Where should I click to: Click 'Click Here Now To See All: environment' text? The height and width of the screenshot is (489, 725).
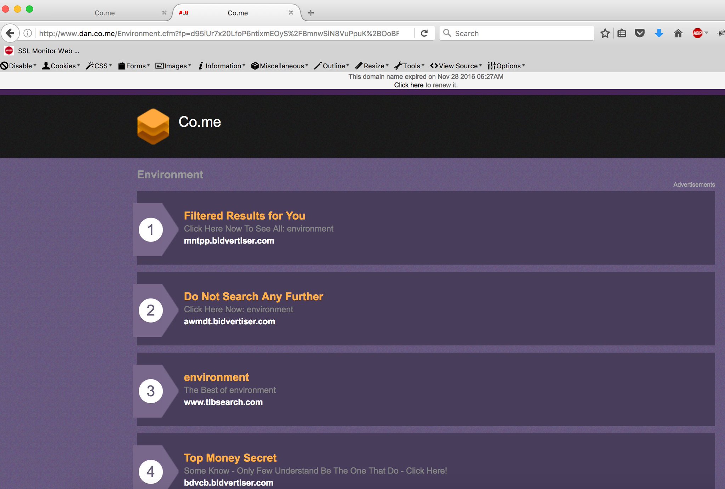[x=258, y=229]
